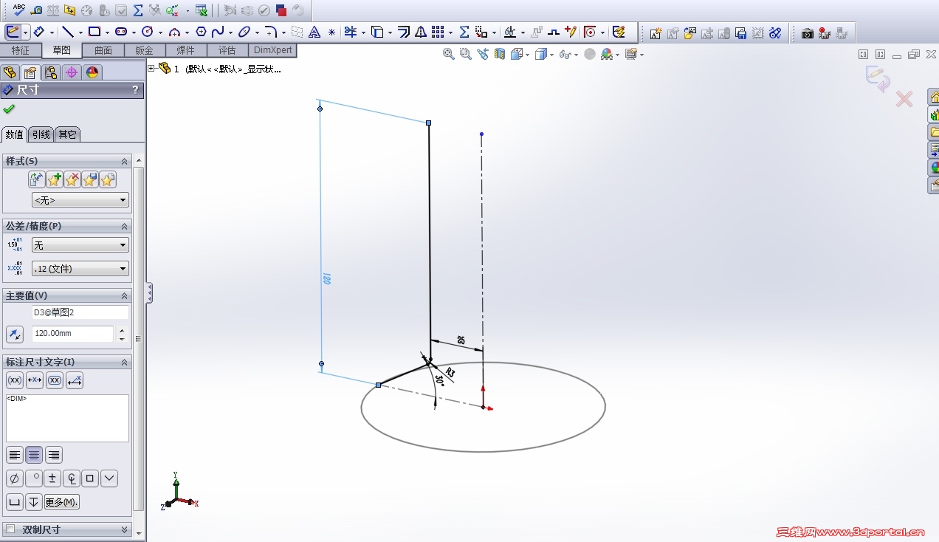Select the Line sketch tool
The image size is (939, 542).
pos(67,32)
